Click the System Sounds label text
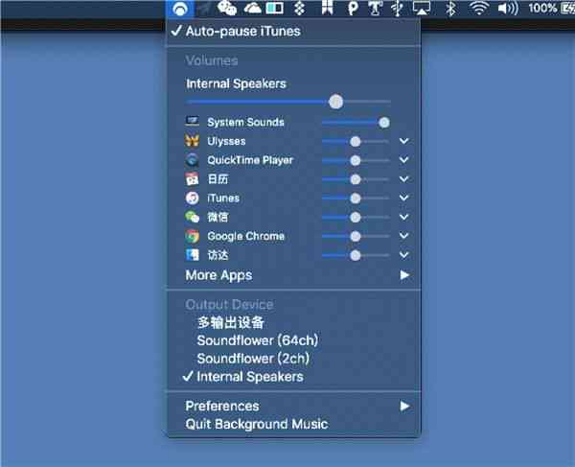575x467 pixels. [245, 122]
